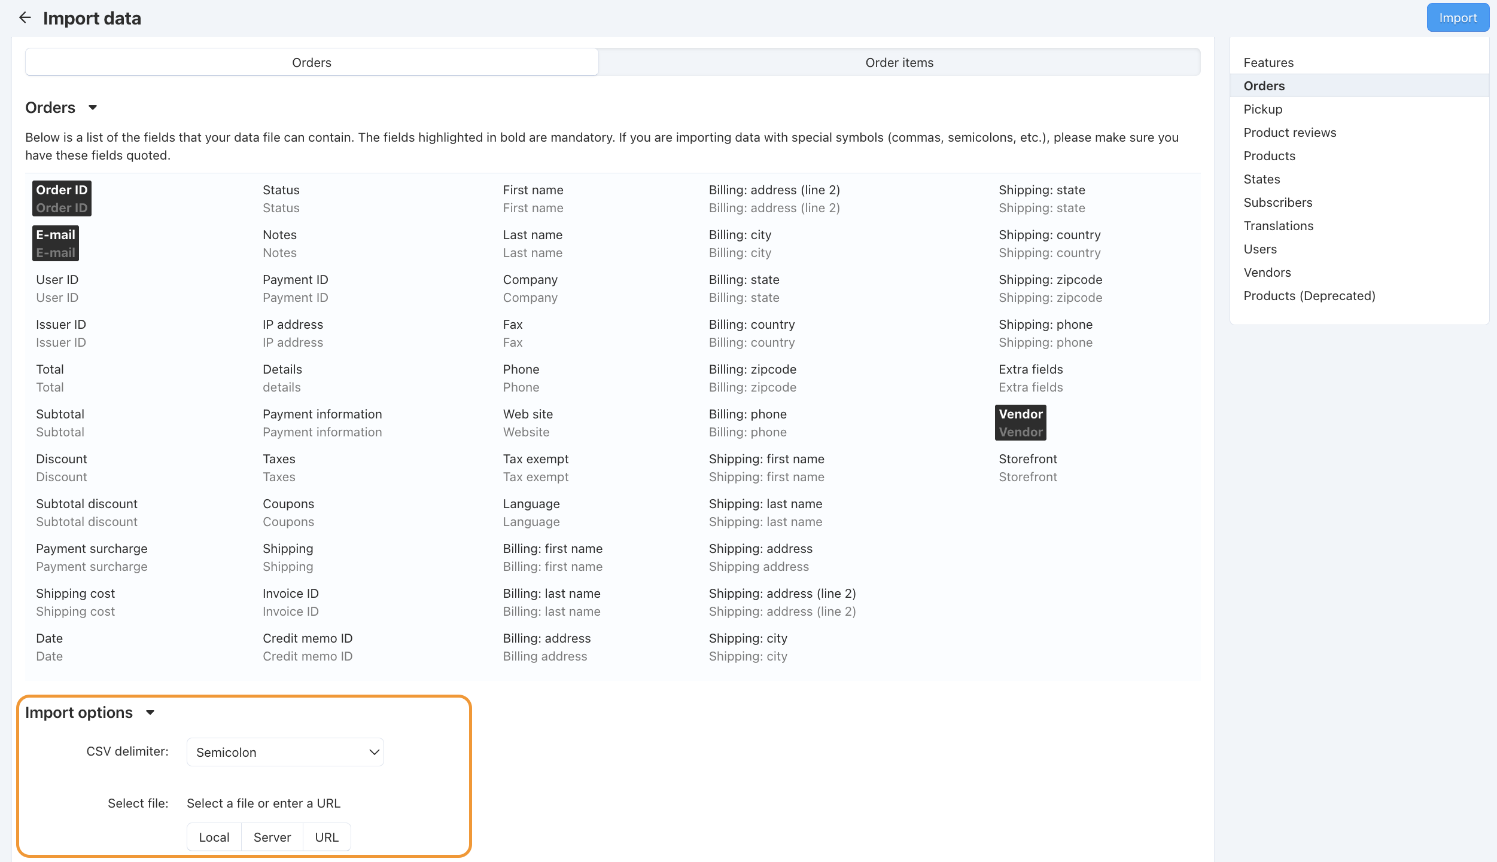Choose Server file source
1497x862 pixels.
[272, 837]
